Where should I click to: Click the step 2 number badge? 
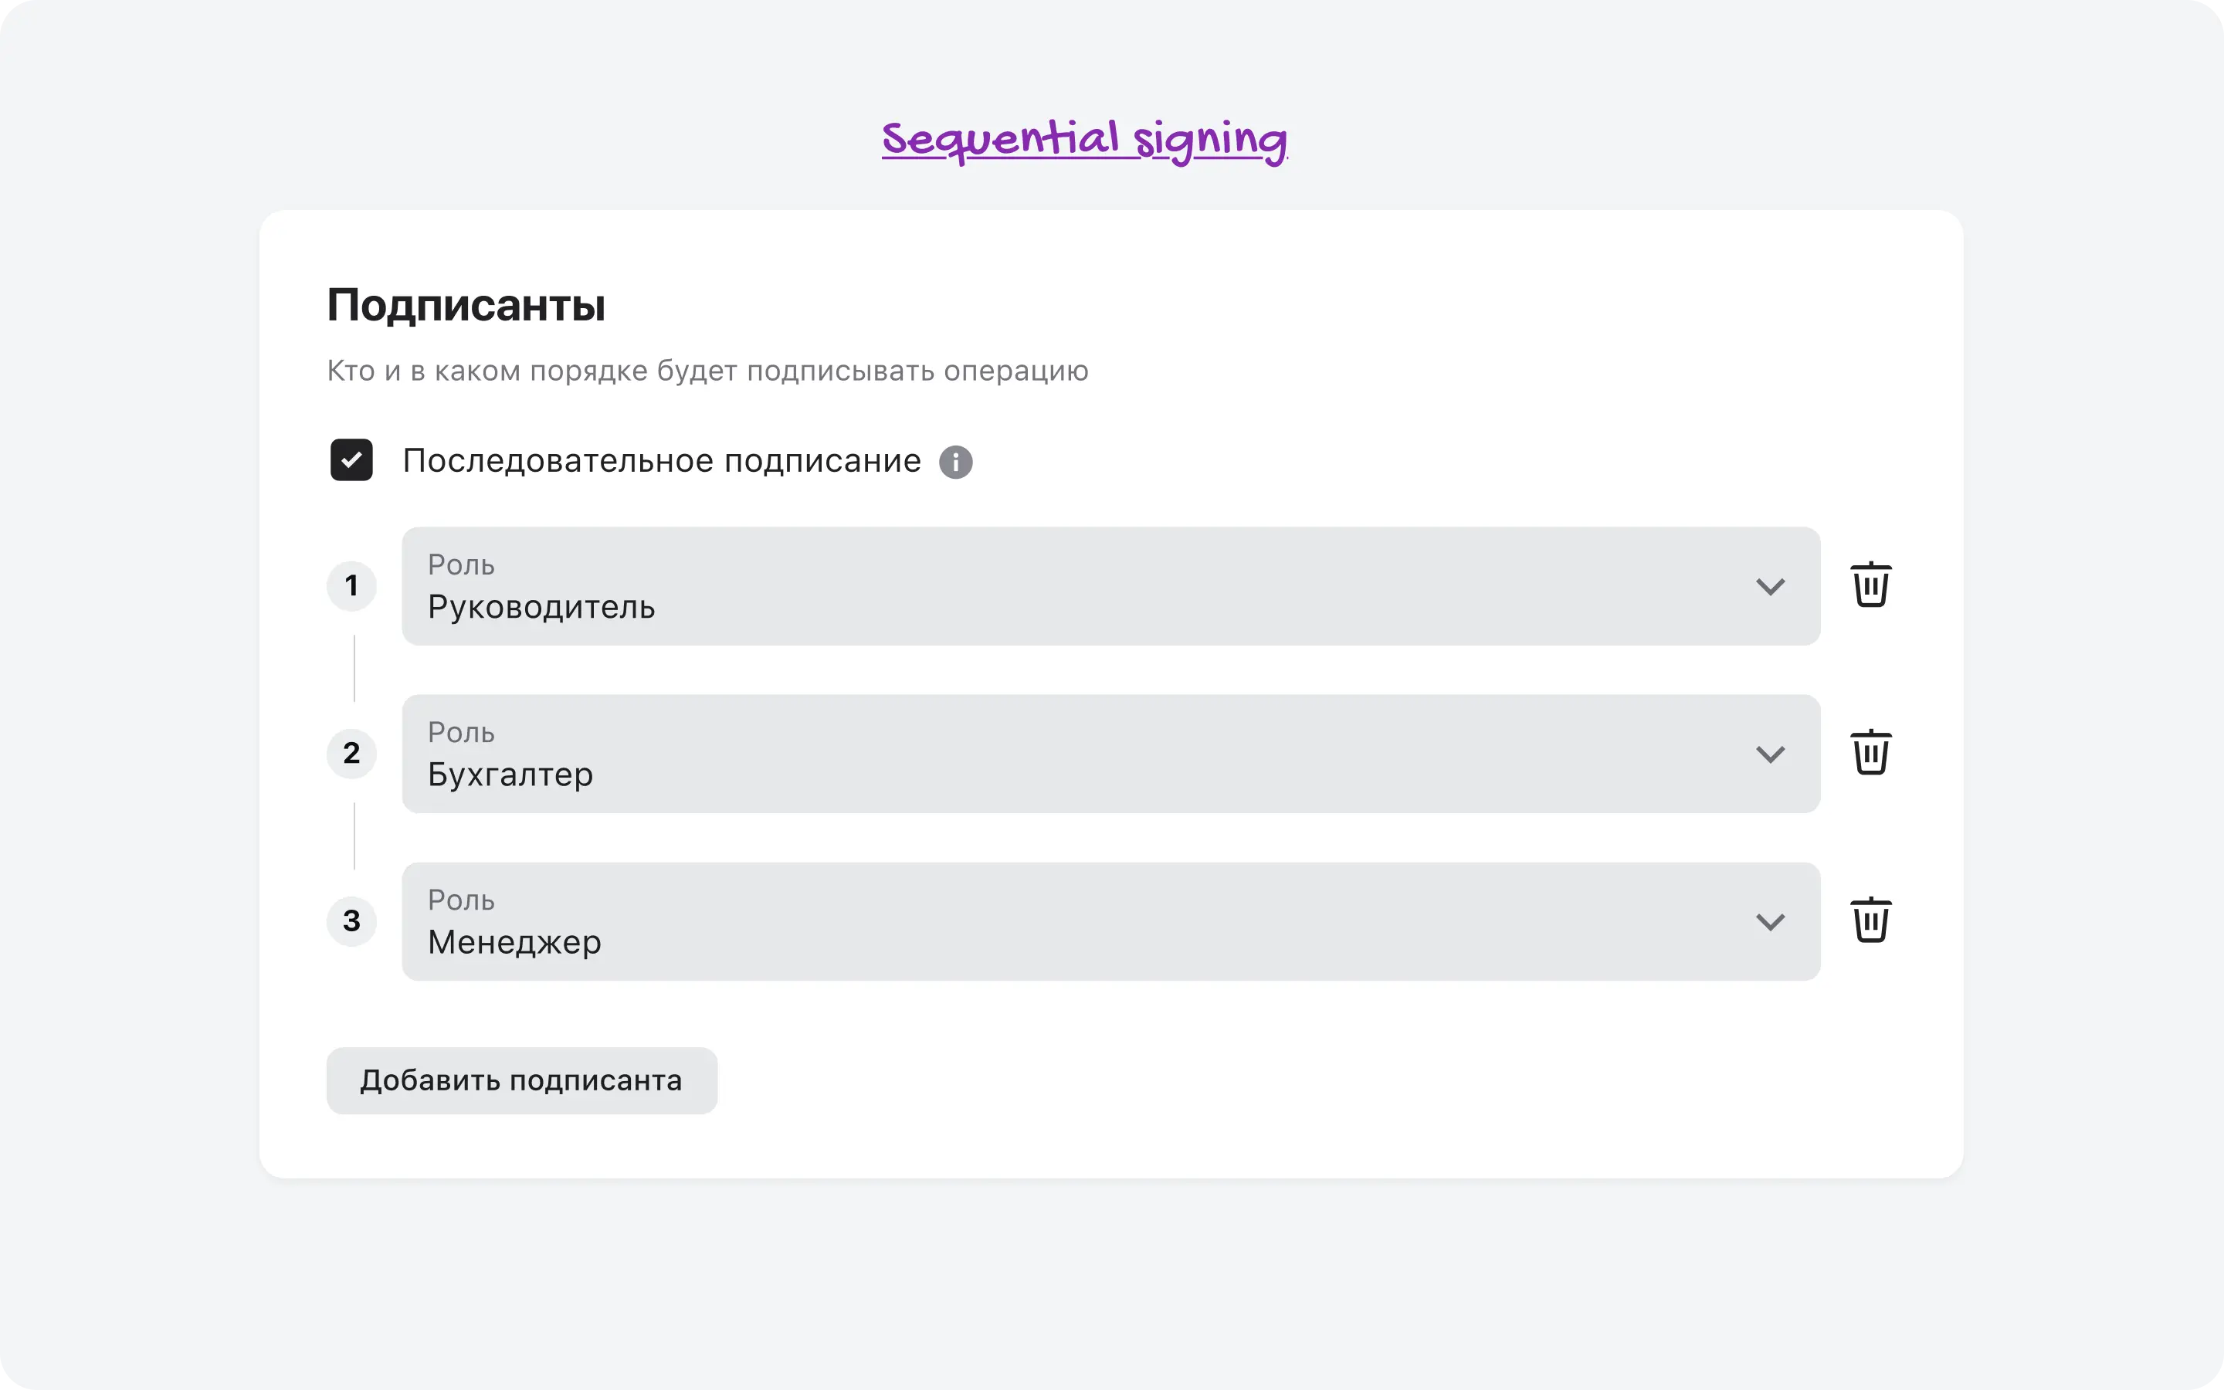(352, 753)
